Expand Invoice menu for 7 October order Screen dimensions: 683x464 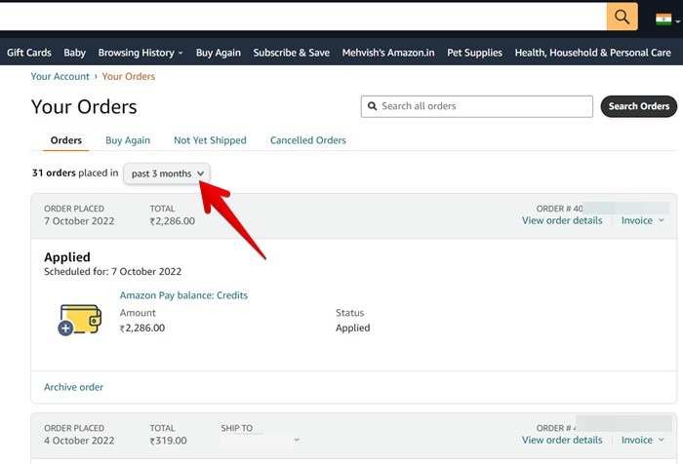pyautogui.click(x=642, y=220)
